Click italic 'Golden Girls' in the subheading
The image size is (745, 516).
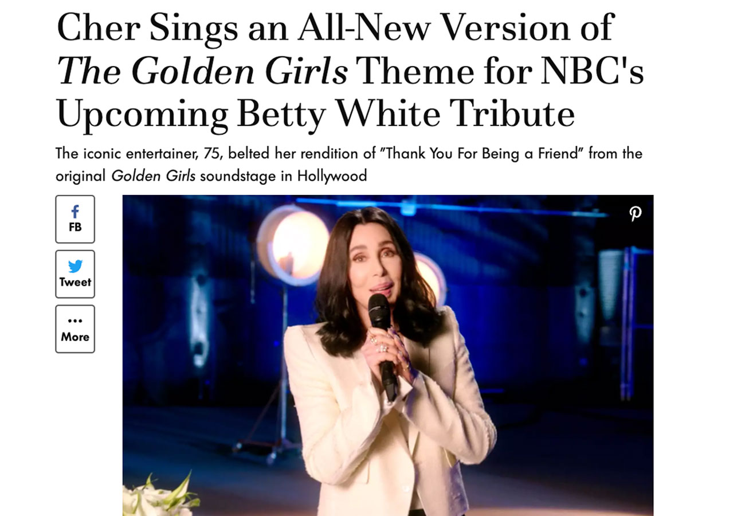pyautogui.click(x=154, y=175)
